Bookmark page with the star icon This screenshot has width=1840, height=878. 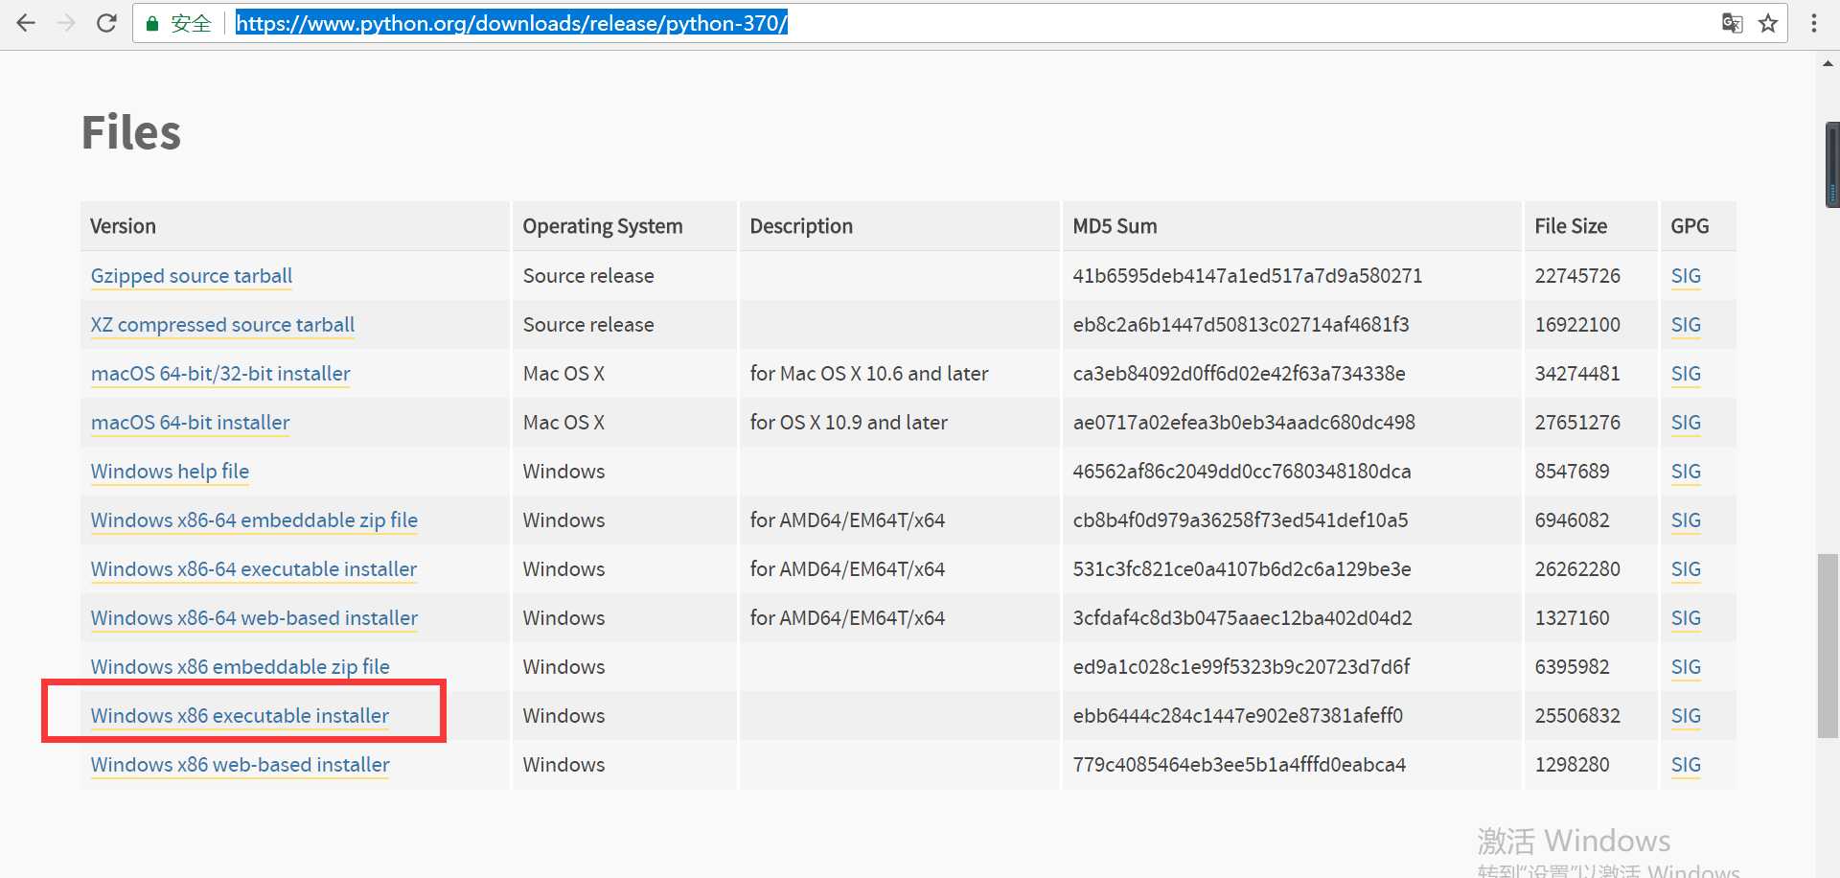(x=1768, y=23)
